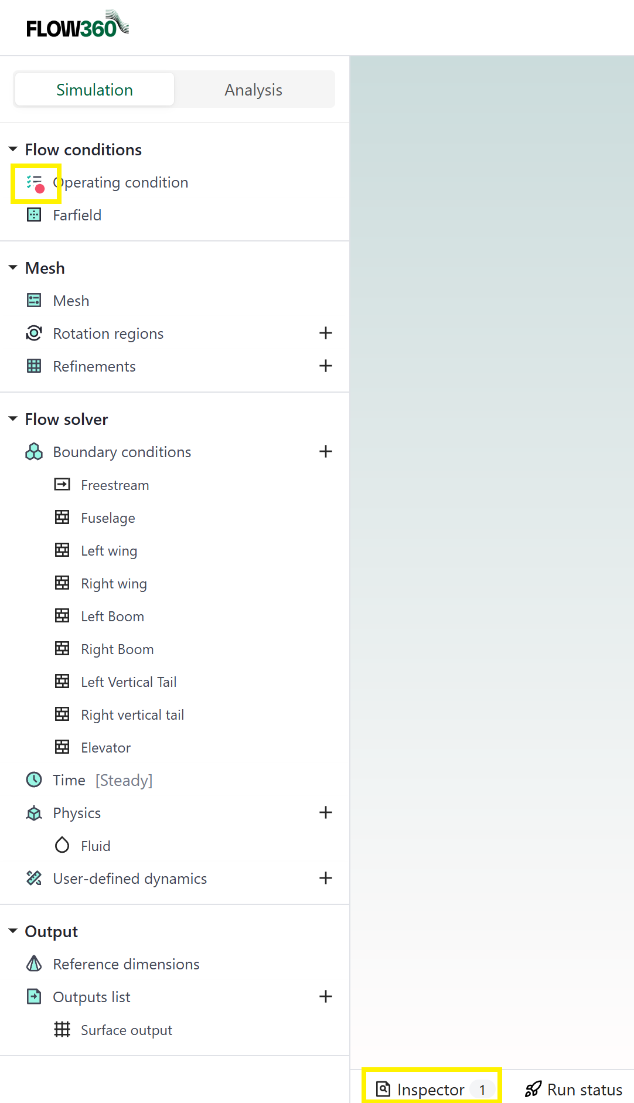This screenshot has width=634, height=1103.
Task: Collapse the Output section
Action: point(13,931)
